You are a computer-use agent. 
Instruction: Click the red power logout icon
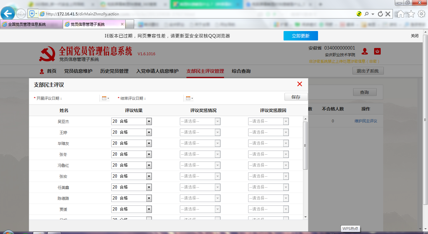(377, 51)
